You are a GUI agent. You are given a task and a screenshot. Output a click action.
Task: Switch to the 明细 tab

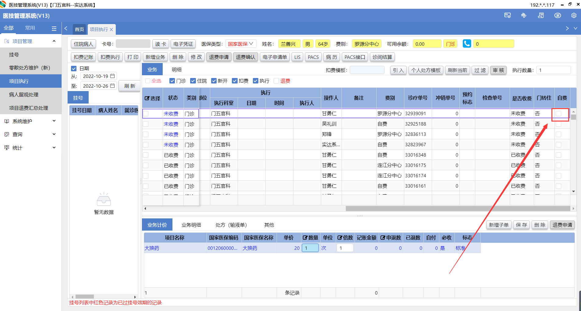point(176,70)
